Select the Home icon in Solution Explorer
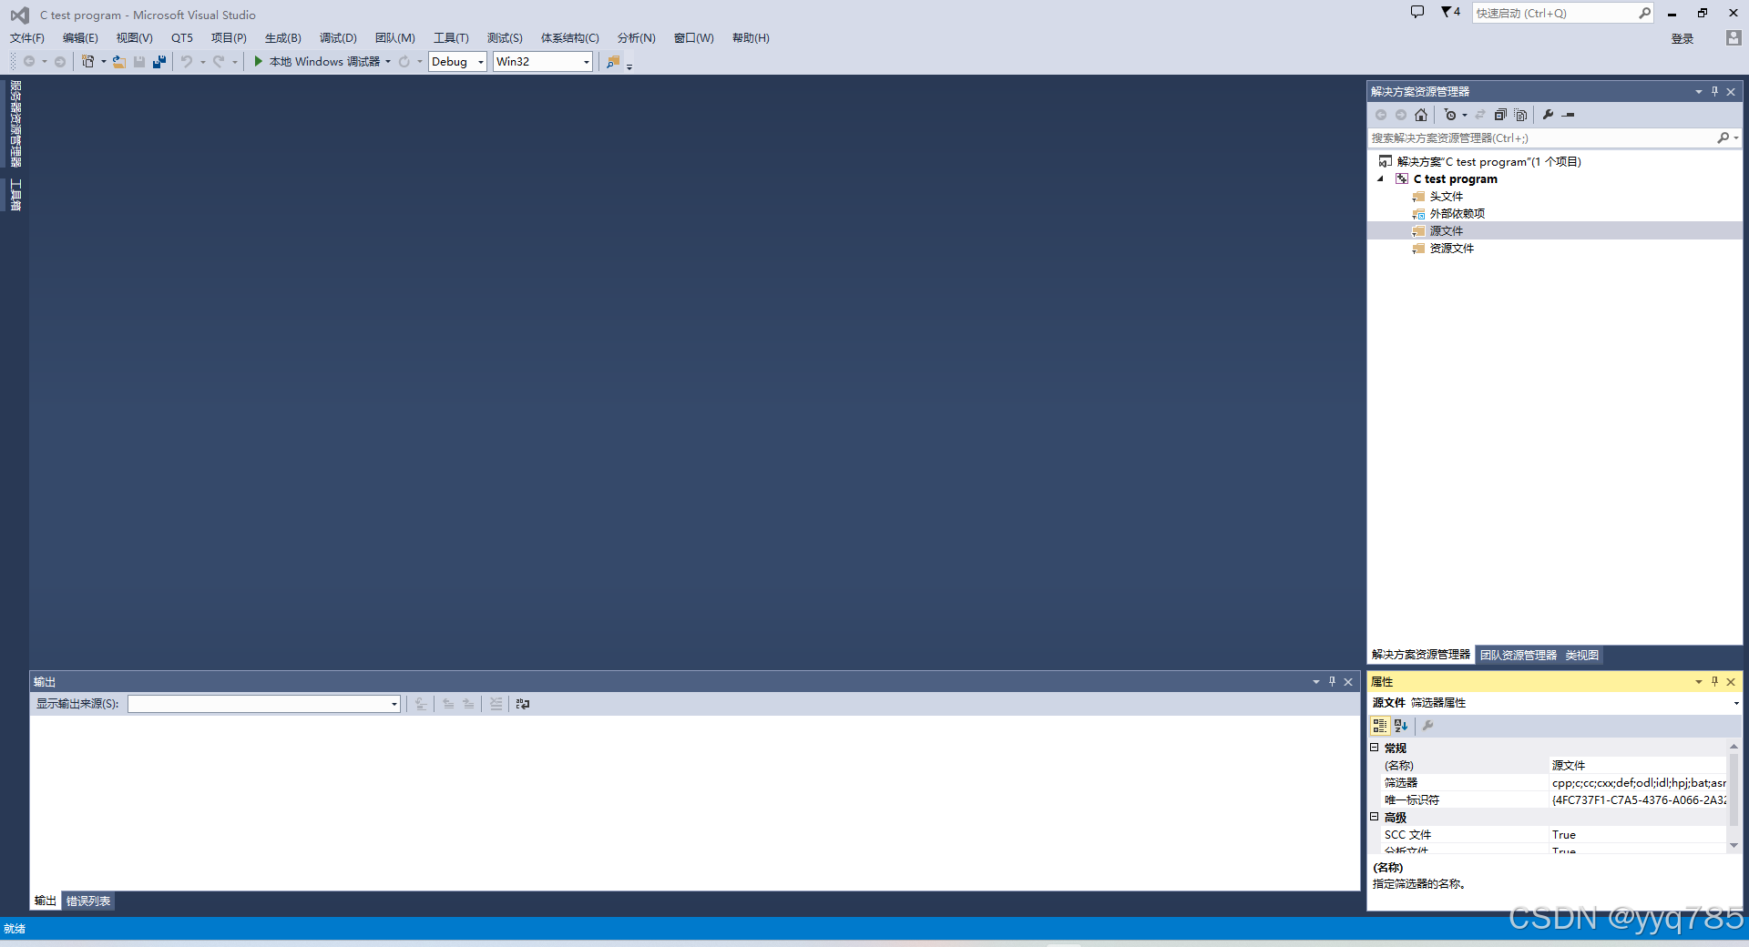 click(x=1421, y=115)
